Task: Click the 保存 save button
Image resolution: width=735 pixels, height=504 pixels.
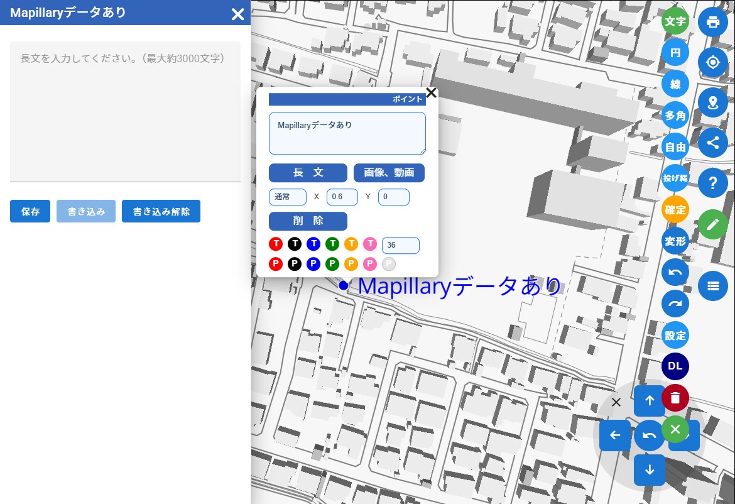Action: click(30, 212)
